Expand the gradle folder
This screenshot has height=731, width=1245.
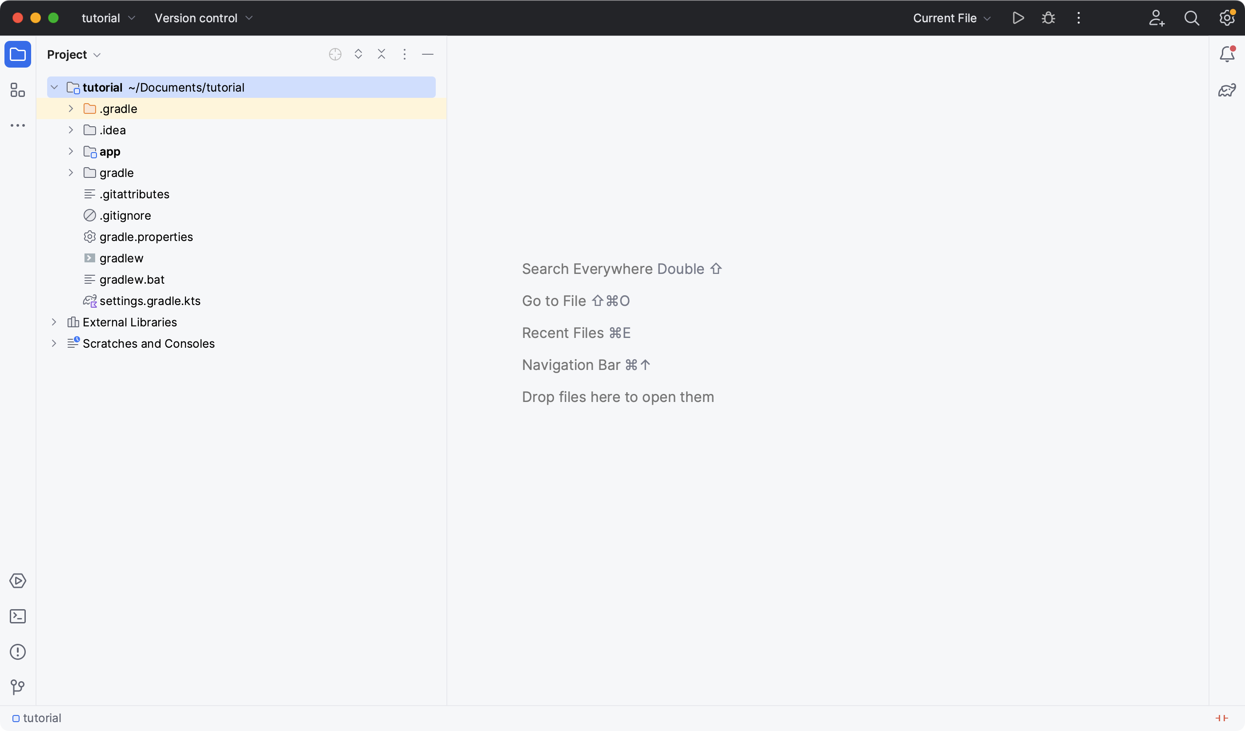[x=71, y=173]
